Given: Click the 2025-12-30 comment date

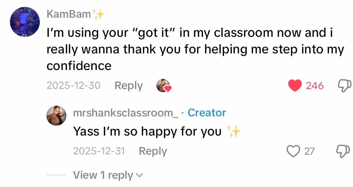Looking at the screenshot, I should coord(73,85).
